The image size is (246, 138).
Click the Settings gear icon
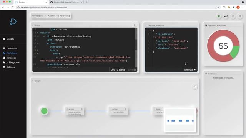tap(4, 67)
